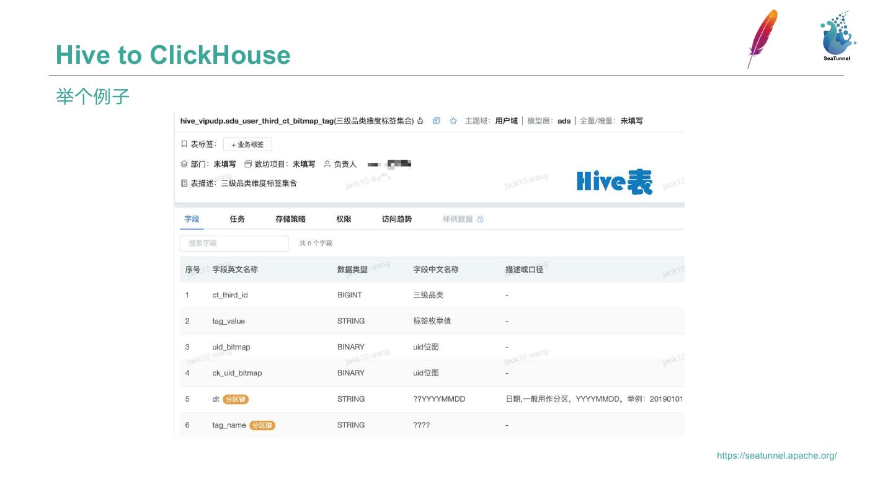Click the bookmark icon next to 表标签
Image resolution: width=893 pixels, height=502 pixels.
[x=184, y=144]
